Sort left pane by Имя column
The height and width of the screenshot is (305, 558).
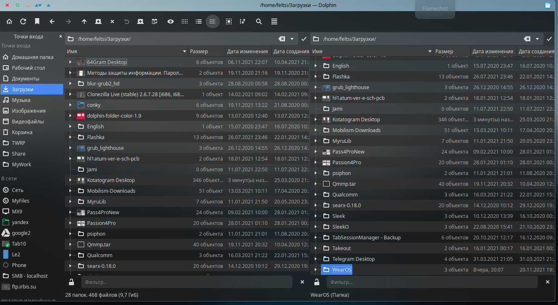(126, 52)
